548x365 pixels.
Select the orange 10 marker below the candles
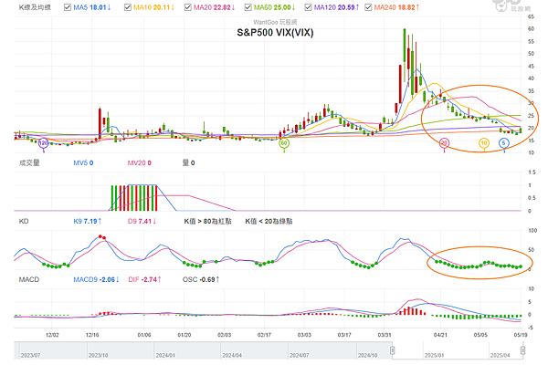click(x=484, y=143)
